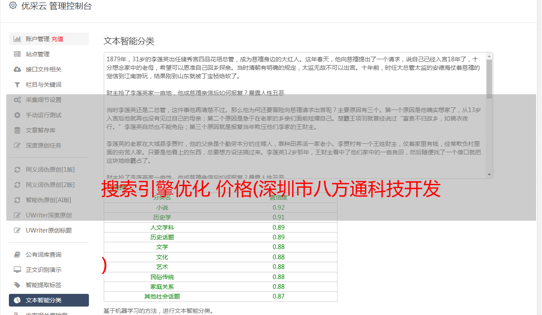Screen dimensions: 542x315
Task: Select UWriter原创标题 in the sidebar
Action: [x=49, y=230]
